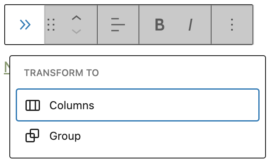
Task: Toggle italic formatting with the I icon
Action: tap(190, 25)
